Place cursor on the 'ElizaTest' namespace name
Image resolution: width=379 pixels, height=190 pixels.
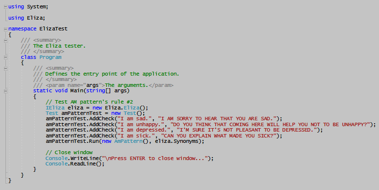click(53, 29)
